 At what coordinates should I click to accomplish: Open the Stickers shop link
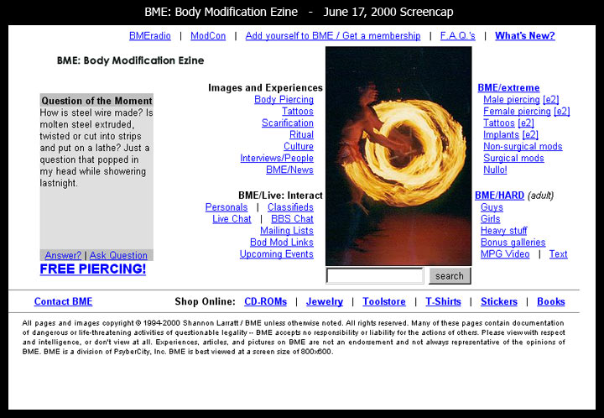point(499,301)
